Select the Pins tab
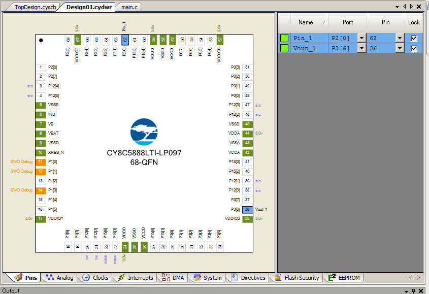This screenshot has width=429, height=294. point(26,278)
